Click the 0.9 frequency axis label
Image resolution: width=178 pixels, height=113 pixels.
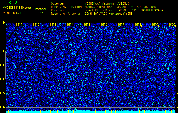(2, 65)
